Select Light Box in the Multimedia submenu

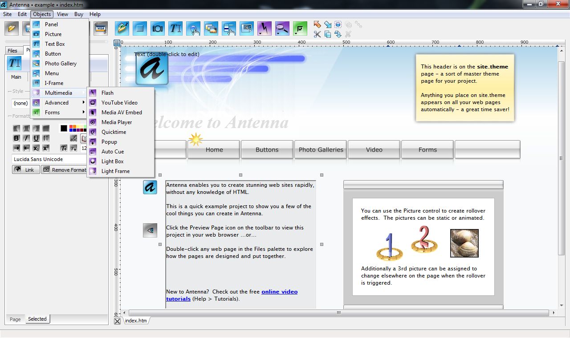121,161
